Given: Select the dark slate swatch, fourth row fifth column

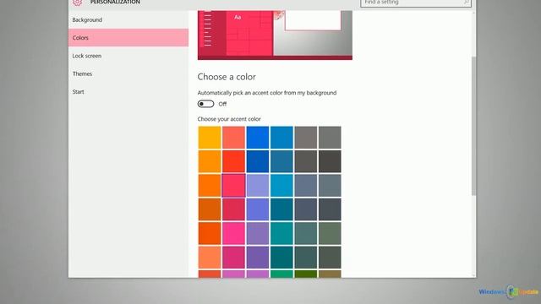Looking at the screenshot, I should pyautogui.click(x=306, y=209).
